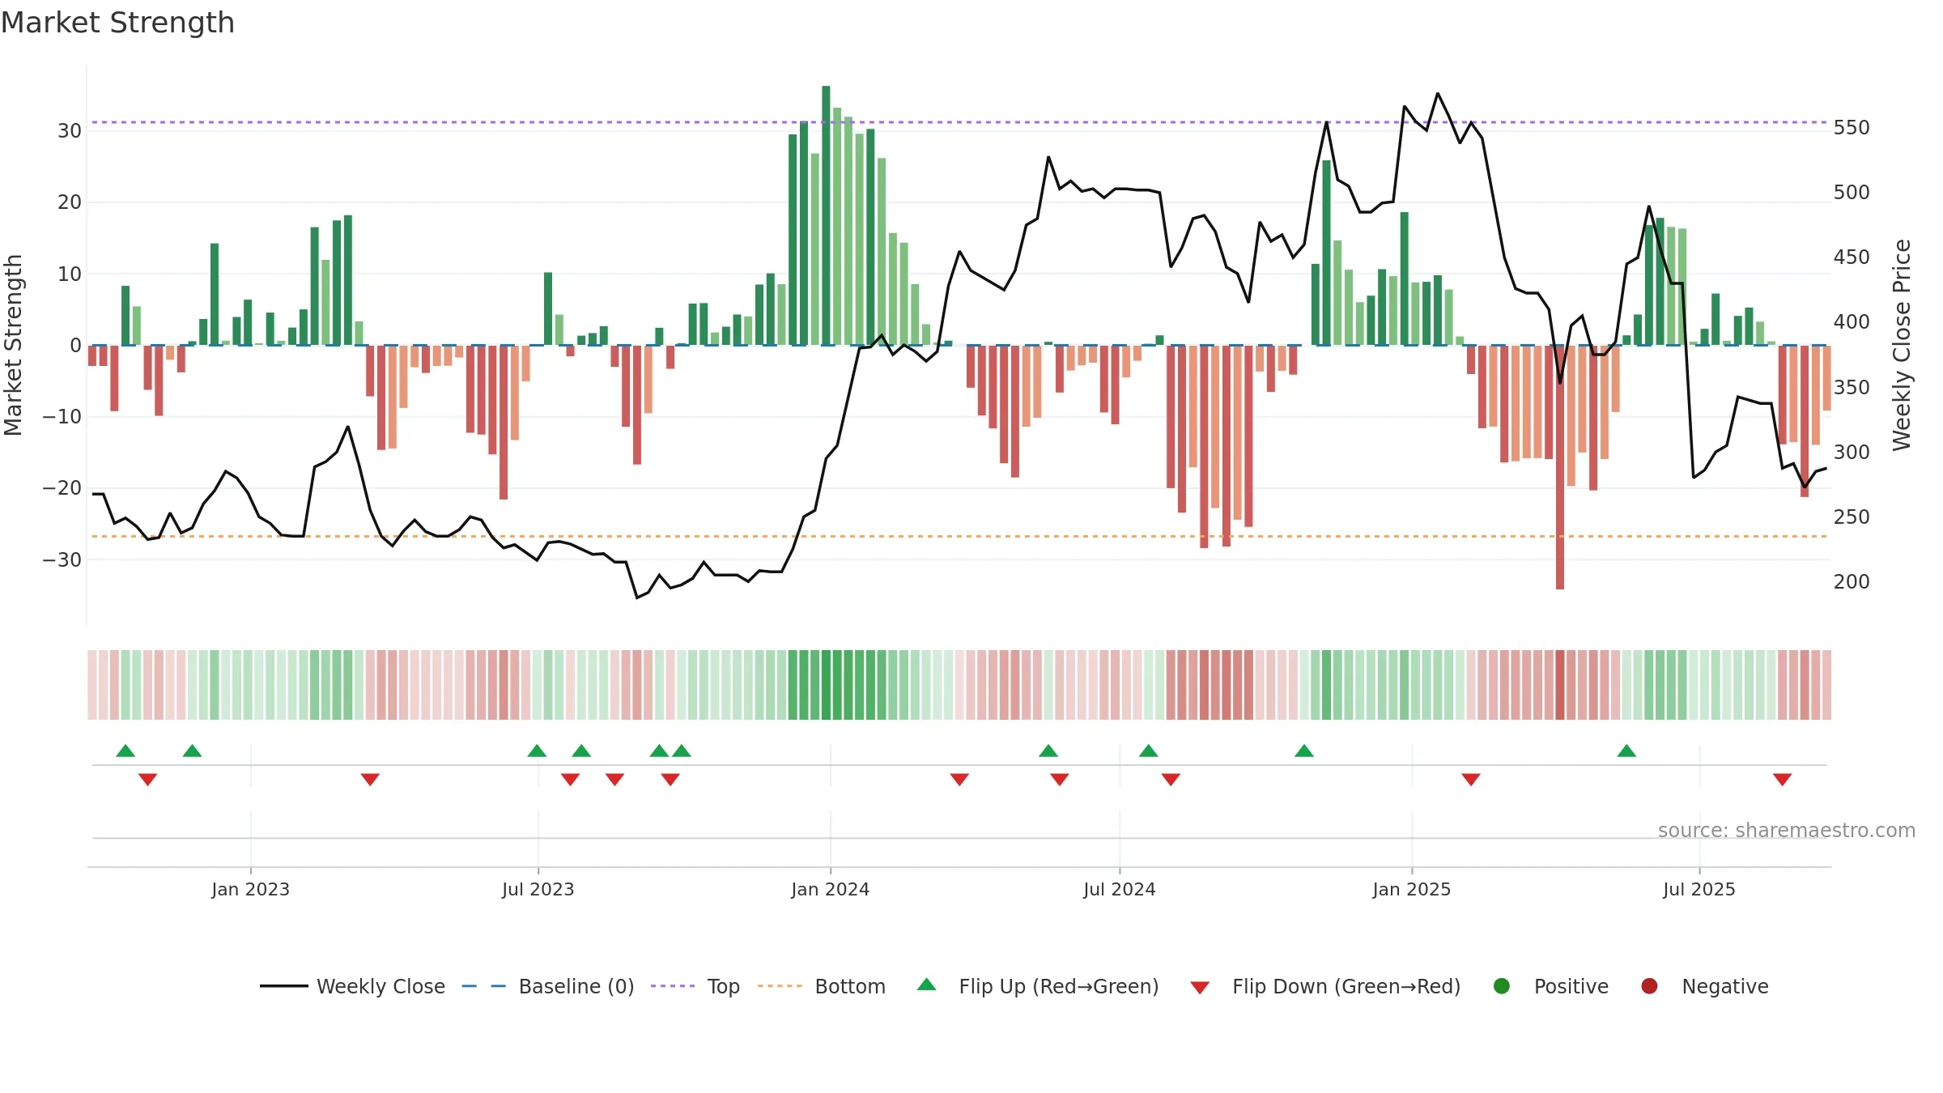The image size is (1943, 1093).
Task: Select the leftmost green Flip Up marker
Action: pos(125,751)
